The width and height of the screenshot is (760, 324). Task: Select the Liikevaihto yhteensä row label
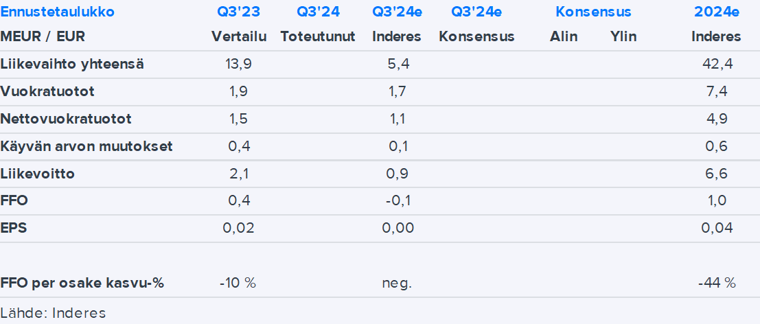72,65
